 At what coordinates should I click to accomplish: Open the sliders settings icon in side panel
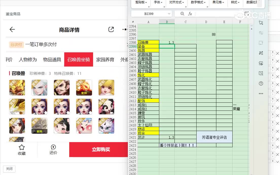(x=261, y=33)
